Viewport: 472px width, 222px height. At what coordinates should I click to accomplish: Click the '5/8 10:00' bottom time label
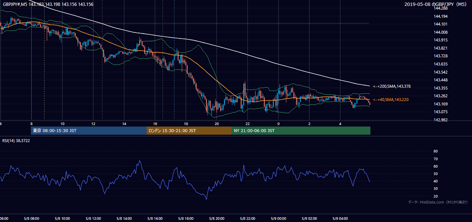pos(62,218)
